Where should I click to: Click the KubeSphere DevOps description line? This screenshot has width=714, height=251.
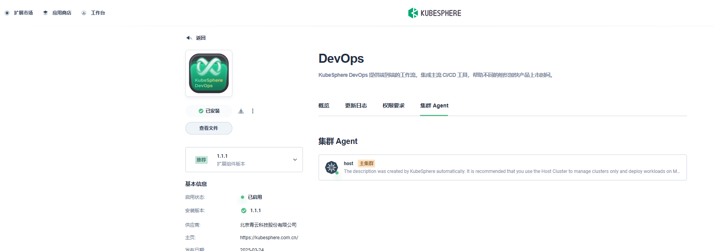click(x=437, y=75)
